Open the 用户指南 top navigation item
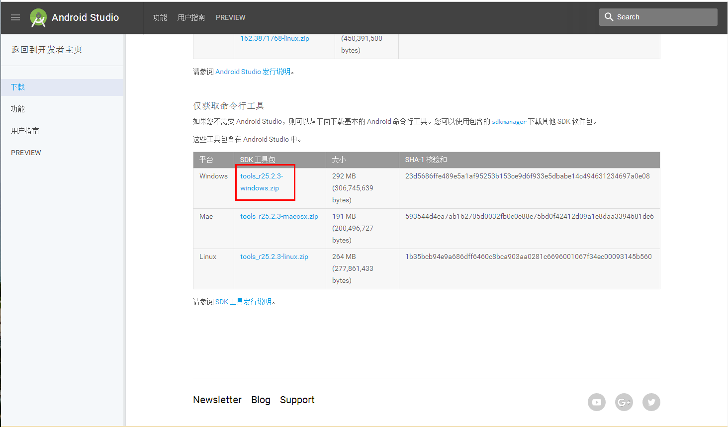This screenshot has width=728, height=427. click(x=191, y=17)
